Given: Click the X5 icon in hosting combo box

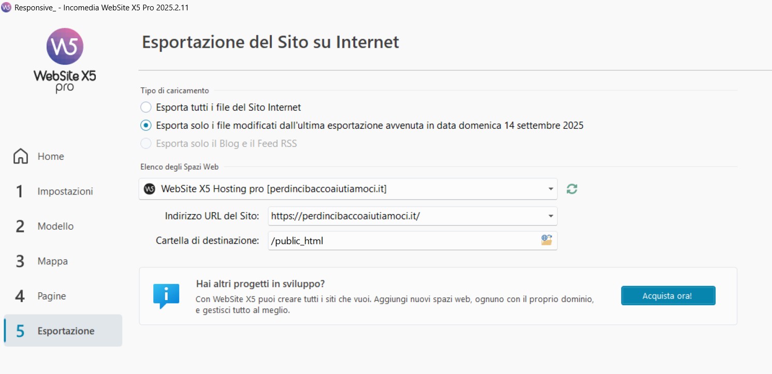Looking at the screenshot, I should coord(150,189).
